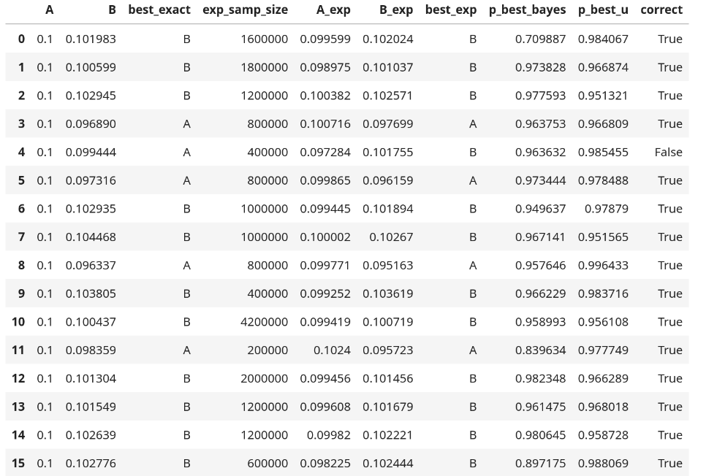717x476 pixels.
Task: Select row index 4
Action: pos(21,152)
